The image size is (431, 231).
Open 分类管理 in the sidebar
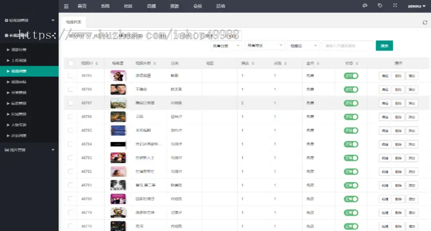(29, 93)
